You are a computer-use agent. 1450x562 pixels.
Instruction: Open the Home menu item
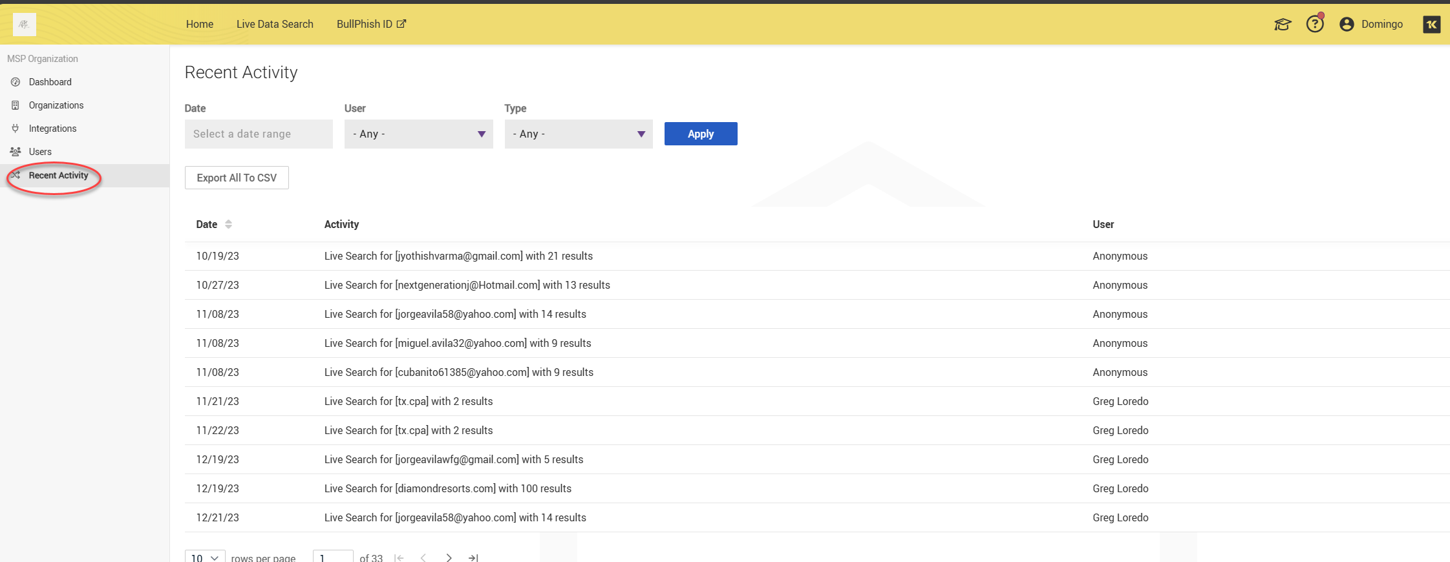200,24
